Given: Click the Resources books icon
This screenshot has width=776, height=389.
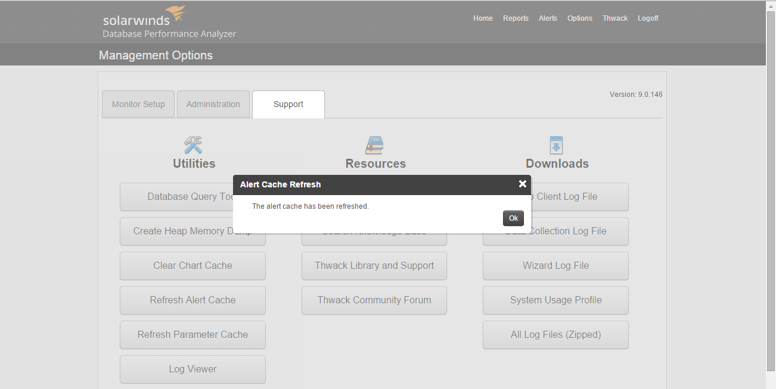Looking at the screenshot, I should pyautogui.click(x=374, y=145).
